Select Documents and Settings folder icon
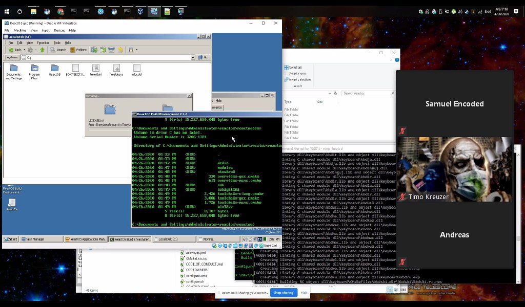The image size is (525, 307). coord(14,72)
